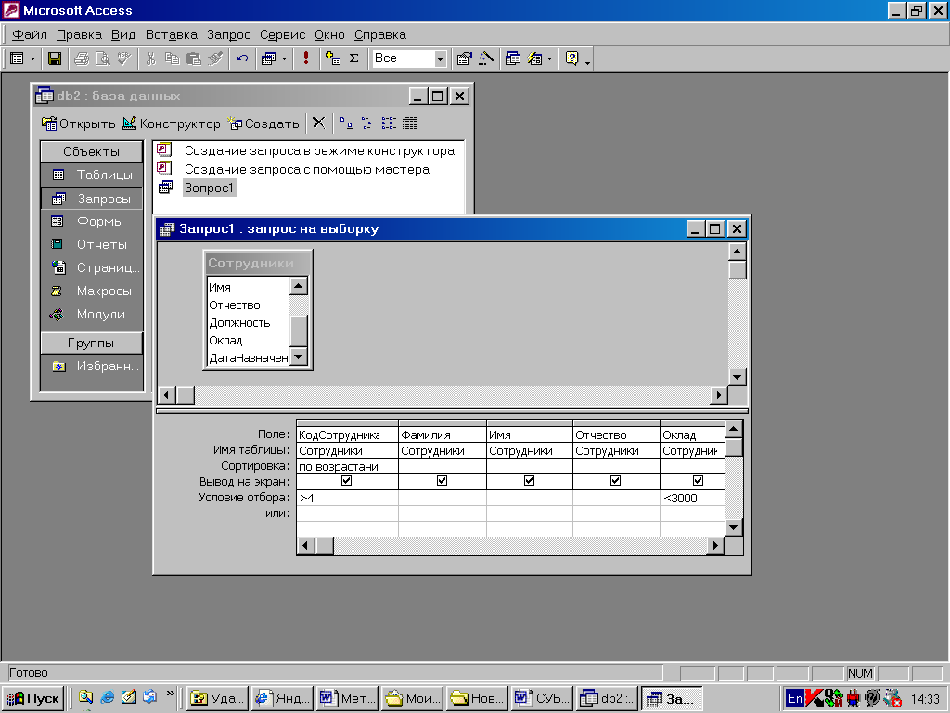Open the Вставка menu
The height and width of the screenshot is (713, 950).
pos(172,34)
